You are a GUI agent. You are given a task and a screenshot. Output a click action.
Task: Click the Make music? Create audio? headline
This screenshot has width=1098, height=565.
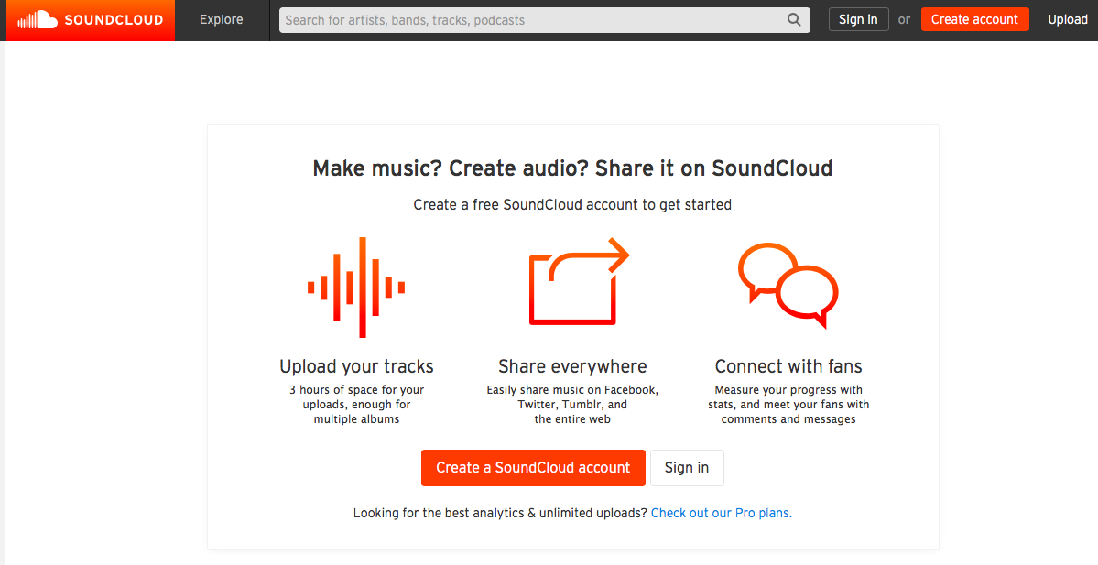coord(572,168)
